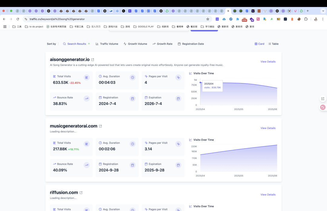Open external link icon beside musicgeneratorai.com

click(x=100, y=126)
